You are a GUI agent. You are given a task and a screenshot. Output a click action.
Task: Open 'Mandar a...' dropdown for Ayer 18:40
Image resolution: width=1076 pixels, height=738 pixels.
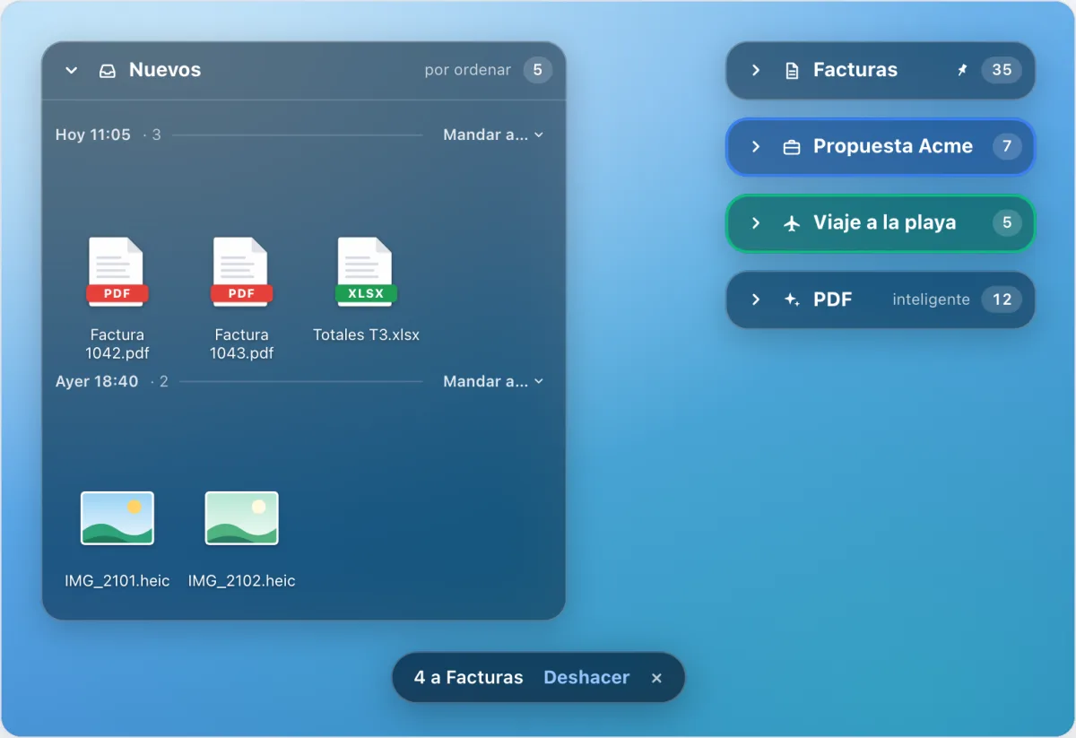[493, 381]
